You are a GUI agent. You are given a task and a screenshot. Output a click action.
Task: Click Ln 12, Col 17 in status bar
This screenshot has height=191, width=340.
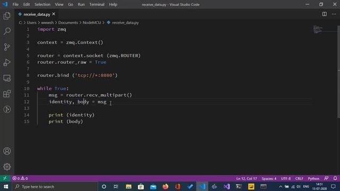pyautogui.click(x=246, y=178)
